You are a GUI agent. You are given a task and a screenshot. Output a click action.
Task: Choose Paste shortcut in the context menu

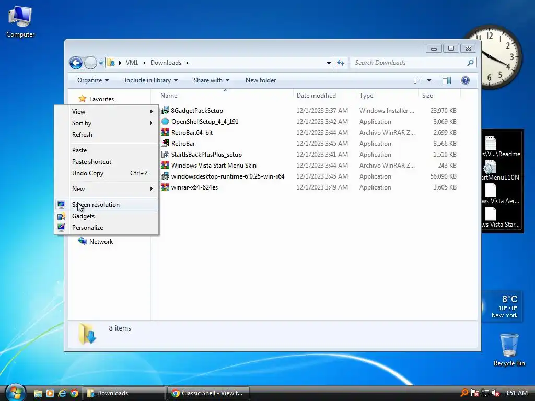click(x=106, y=162)
